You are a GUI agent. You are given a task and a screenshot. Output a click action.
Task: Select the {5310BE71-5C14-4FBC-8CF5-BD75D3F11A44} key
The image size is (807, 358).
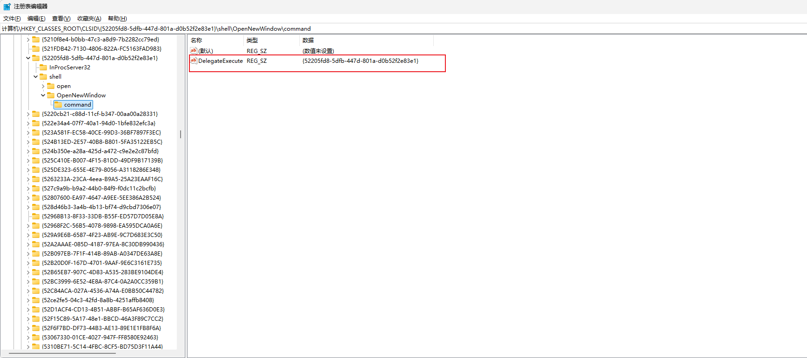[102, 347]
